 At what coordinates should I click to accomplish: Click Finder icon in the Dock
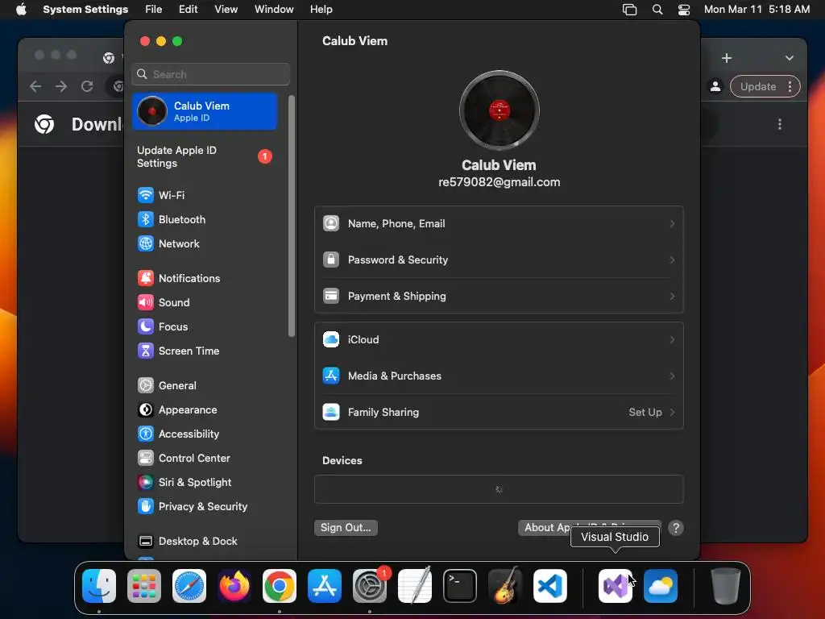[x=99, y=586]
